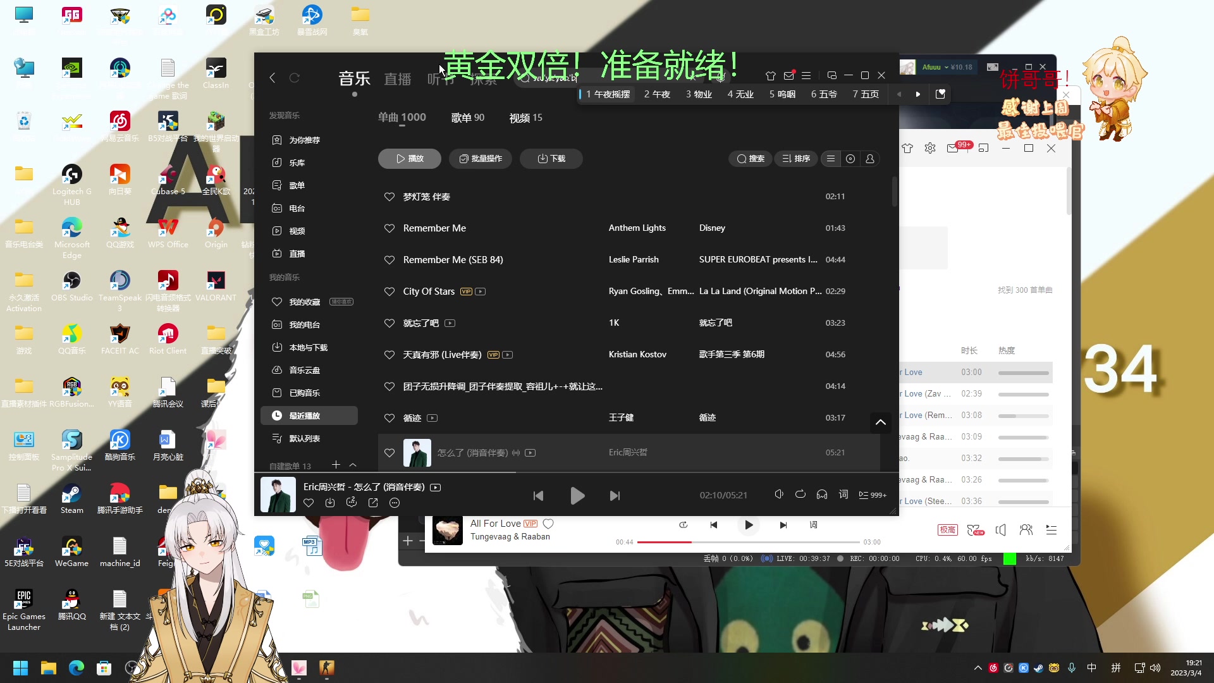Like All For Love in NetEase

pos(548,524)
